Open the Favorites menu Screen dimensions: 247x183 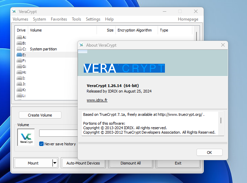click(x=59, y=19)
